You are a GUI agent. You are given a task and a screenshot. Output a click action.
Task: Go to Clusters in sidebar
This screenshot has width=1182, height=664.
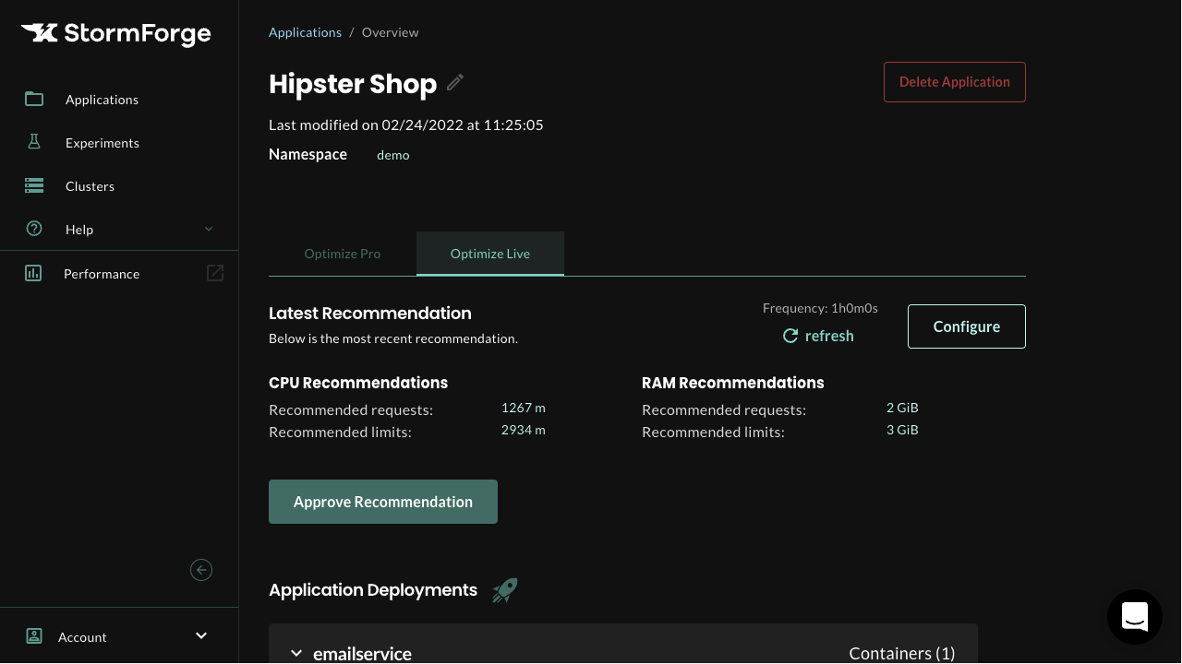[x=90, y=186]
